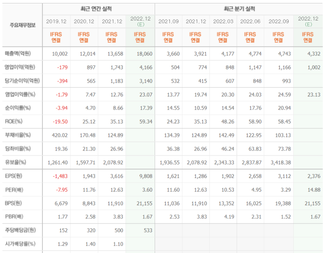331x253 pixels.
Task: Click PER value -7.95
Action: [x=62, y=190]
